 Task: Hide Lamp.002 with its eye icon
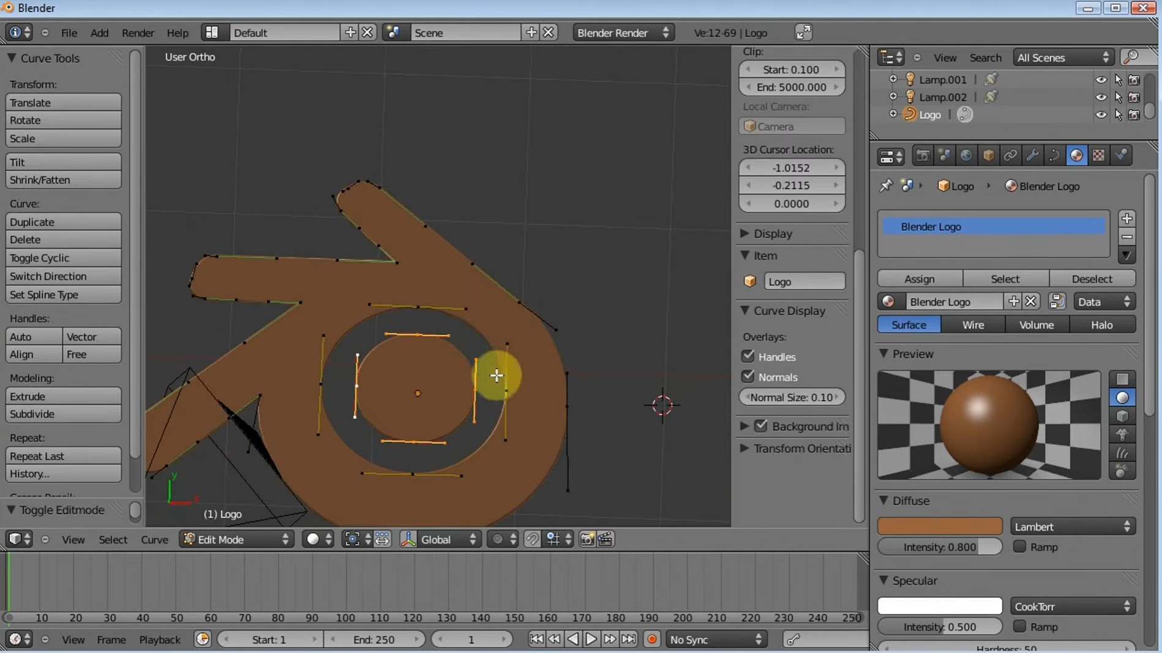1101,97
